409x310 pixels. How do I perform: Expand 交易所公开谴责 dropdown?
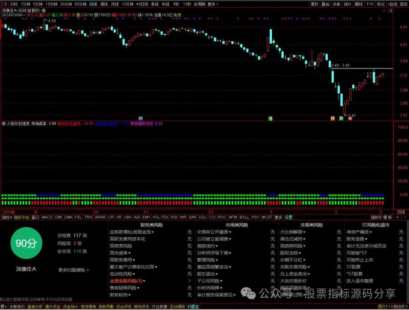pyautogui.click(x=214, y=232)
